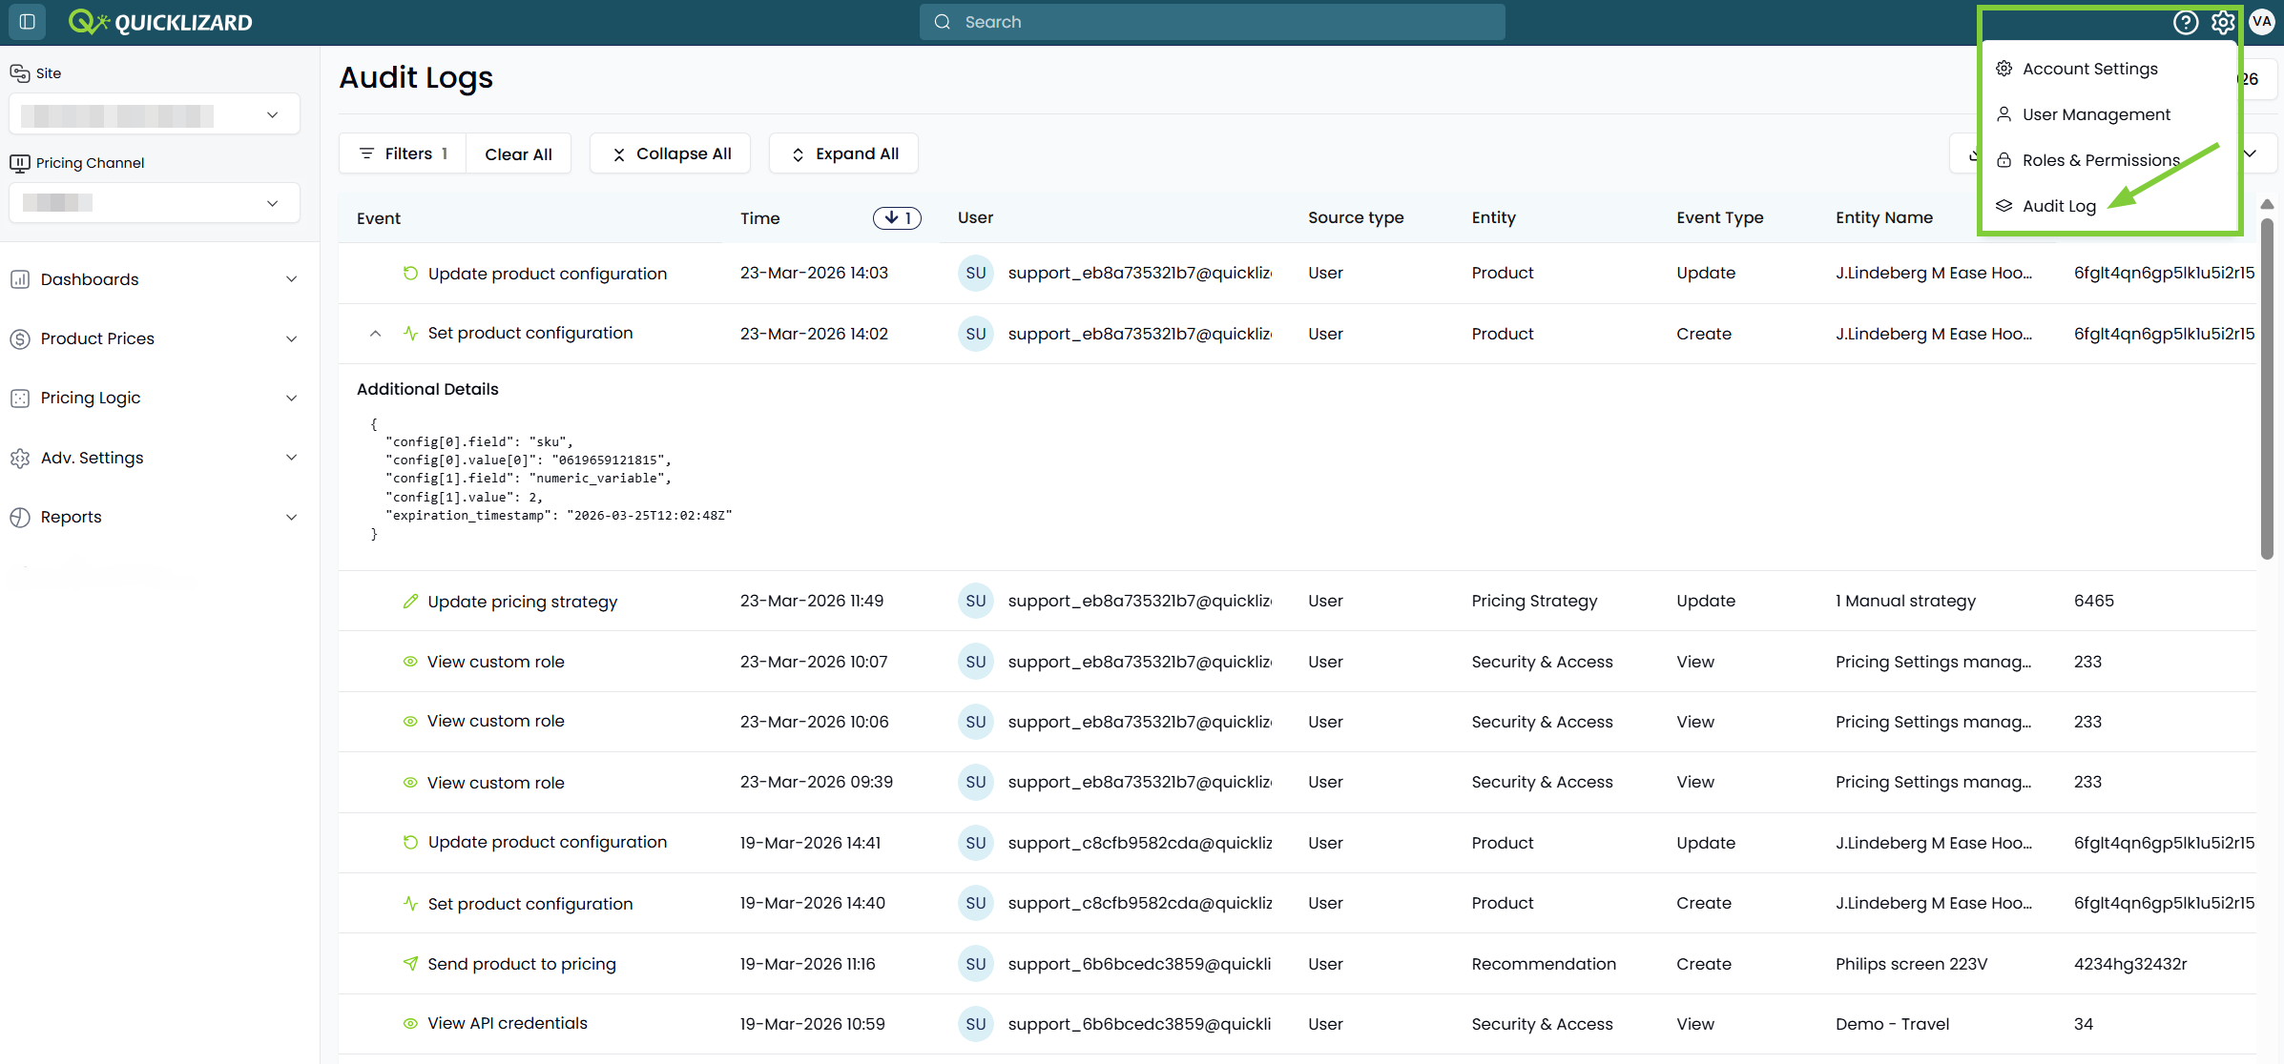Click the Pricing Logic sidebar icon
This screenshot has width=2284, height=1064.
[20, 399]
